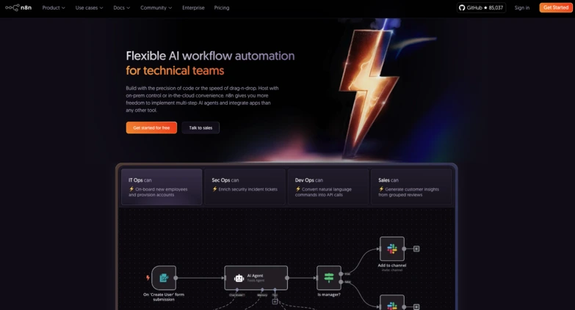The width and height of the screenshot is (575, 310).
Task: Select the IT Ops tab
Action: click(x=162, y=187)
